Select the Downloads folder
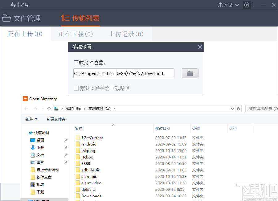Viewport: 278px width, 201px height. (88, 196)
